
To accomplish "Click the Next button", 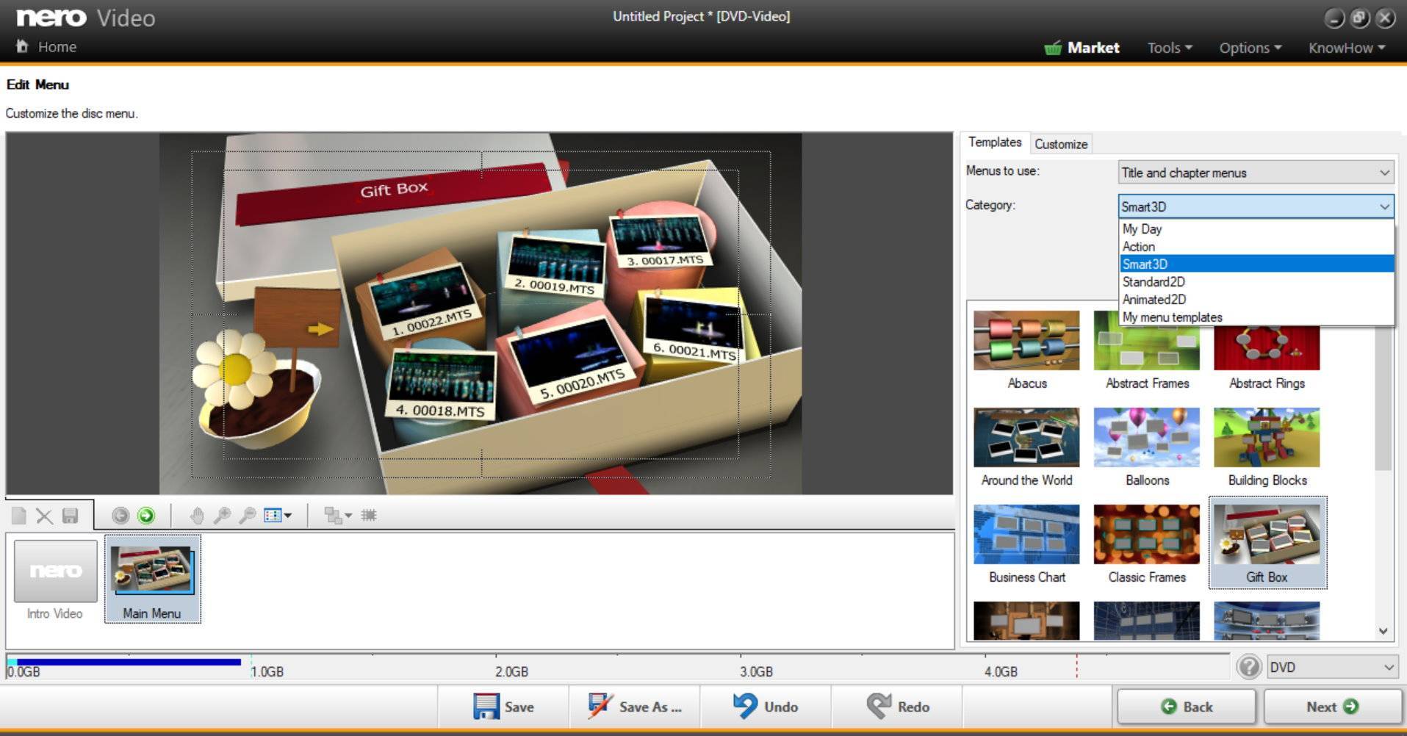I will (x=1331, y=707).
